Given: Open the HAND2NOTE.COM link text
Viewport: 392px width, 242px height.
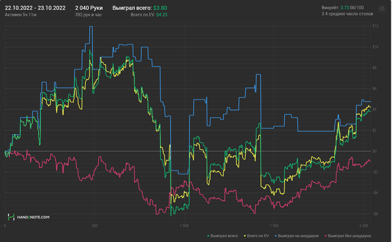Looking at the screenshot, I should pyautogui.click(x=33, y=217).
